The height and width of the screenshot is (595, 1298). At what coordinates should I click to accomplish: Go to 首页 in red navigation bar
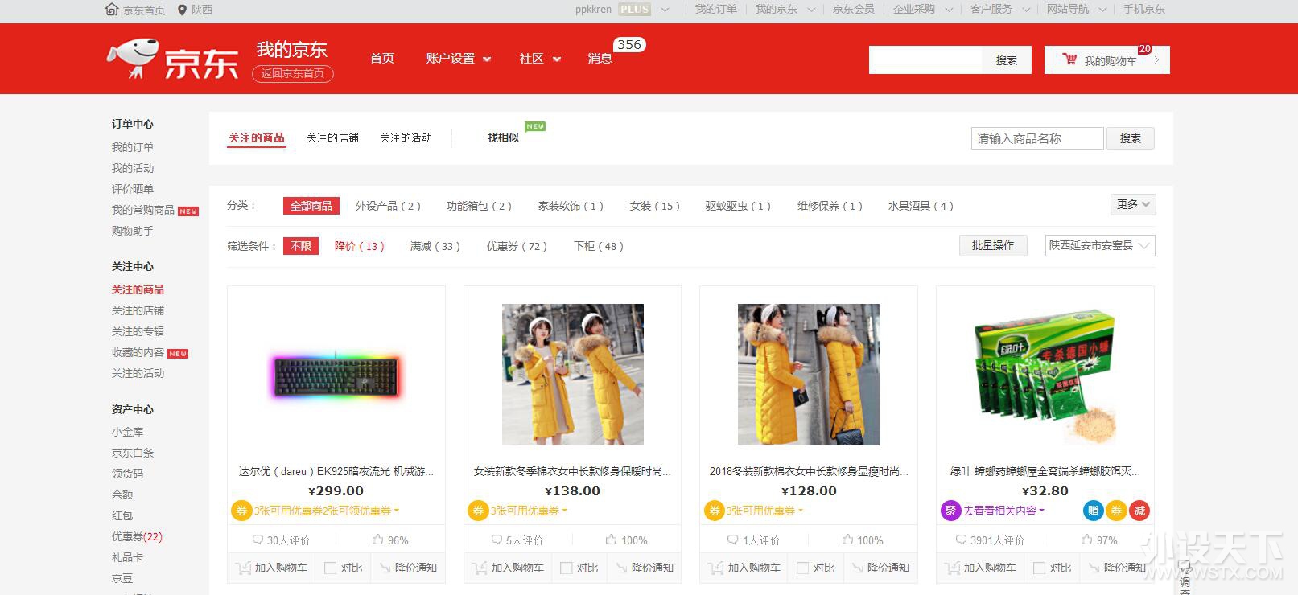point(382,59)
